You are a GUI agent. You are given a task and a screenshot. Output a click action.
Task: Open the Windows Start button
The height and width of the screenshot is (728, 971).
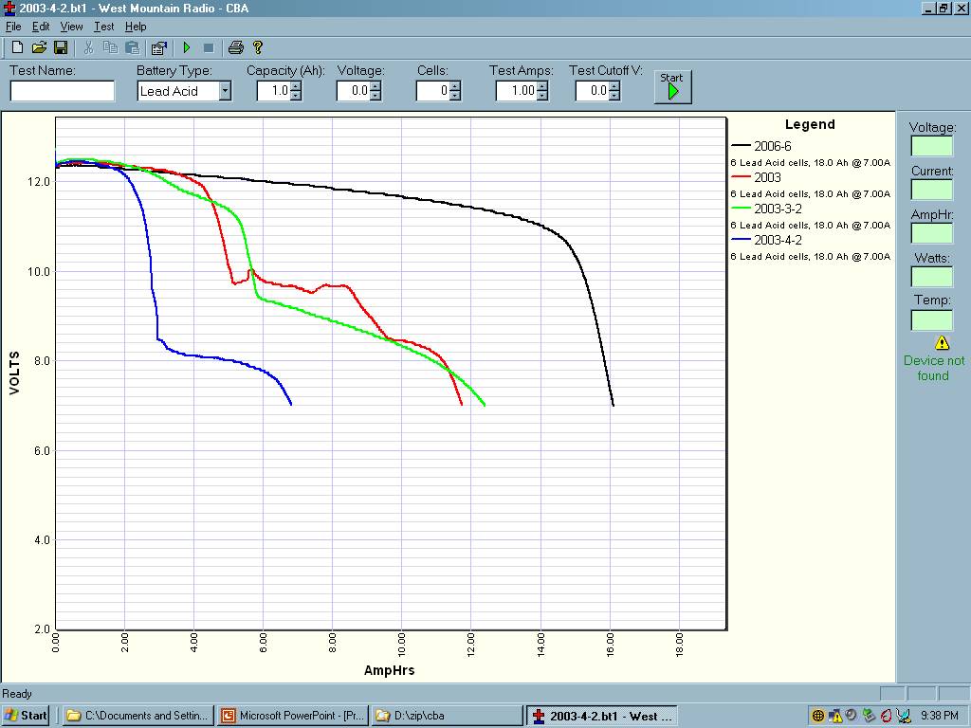pos(26,716)
